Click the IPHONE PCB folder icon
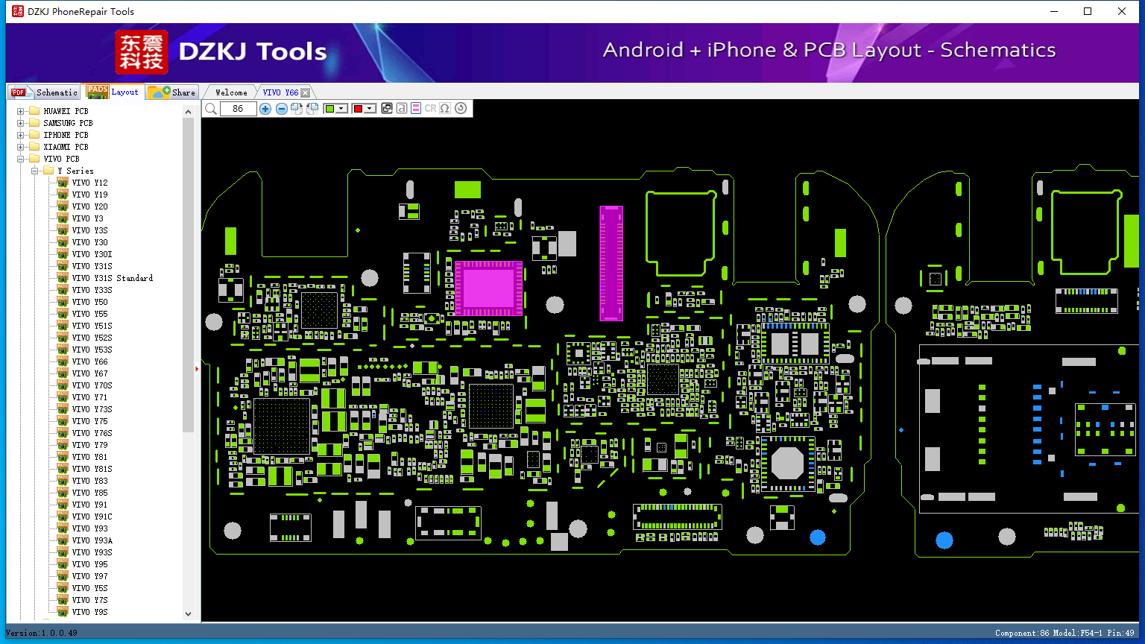The width and height of the screenshot is (1145, 644). (34, 135)
